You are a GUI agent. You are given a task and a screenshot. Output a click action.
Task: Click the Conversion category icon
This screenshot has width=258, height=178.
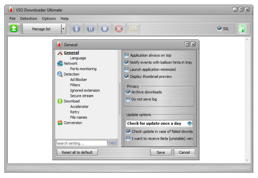pyautogui.click(x=60, y=123)
